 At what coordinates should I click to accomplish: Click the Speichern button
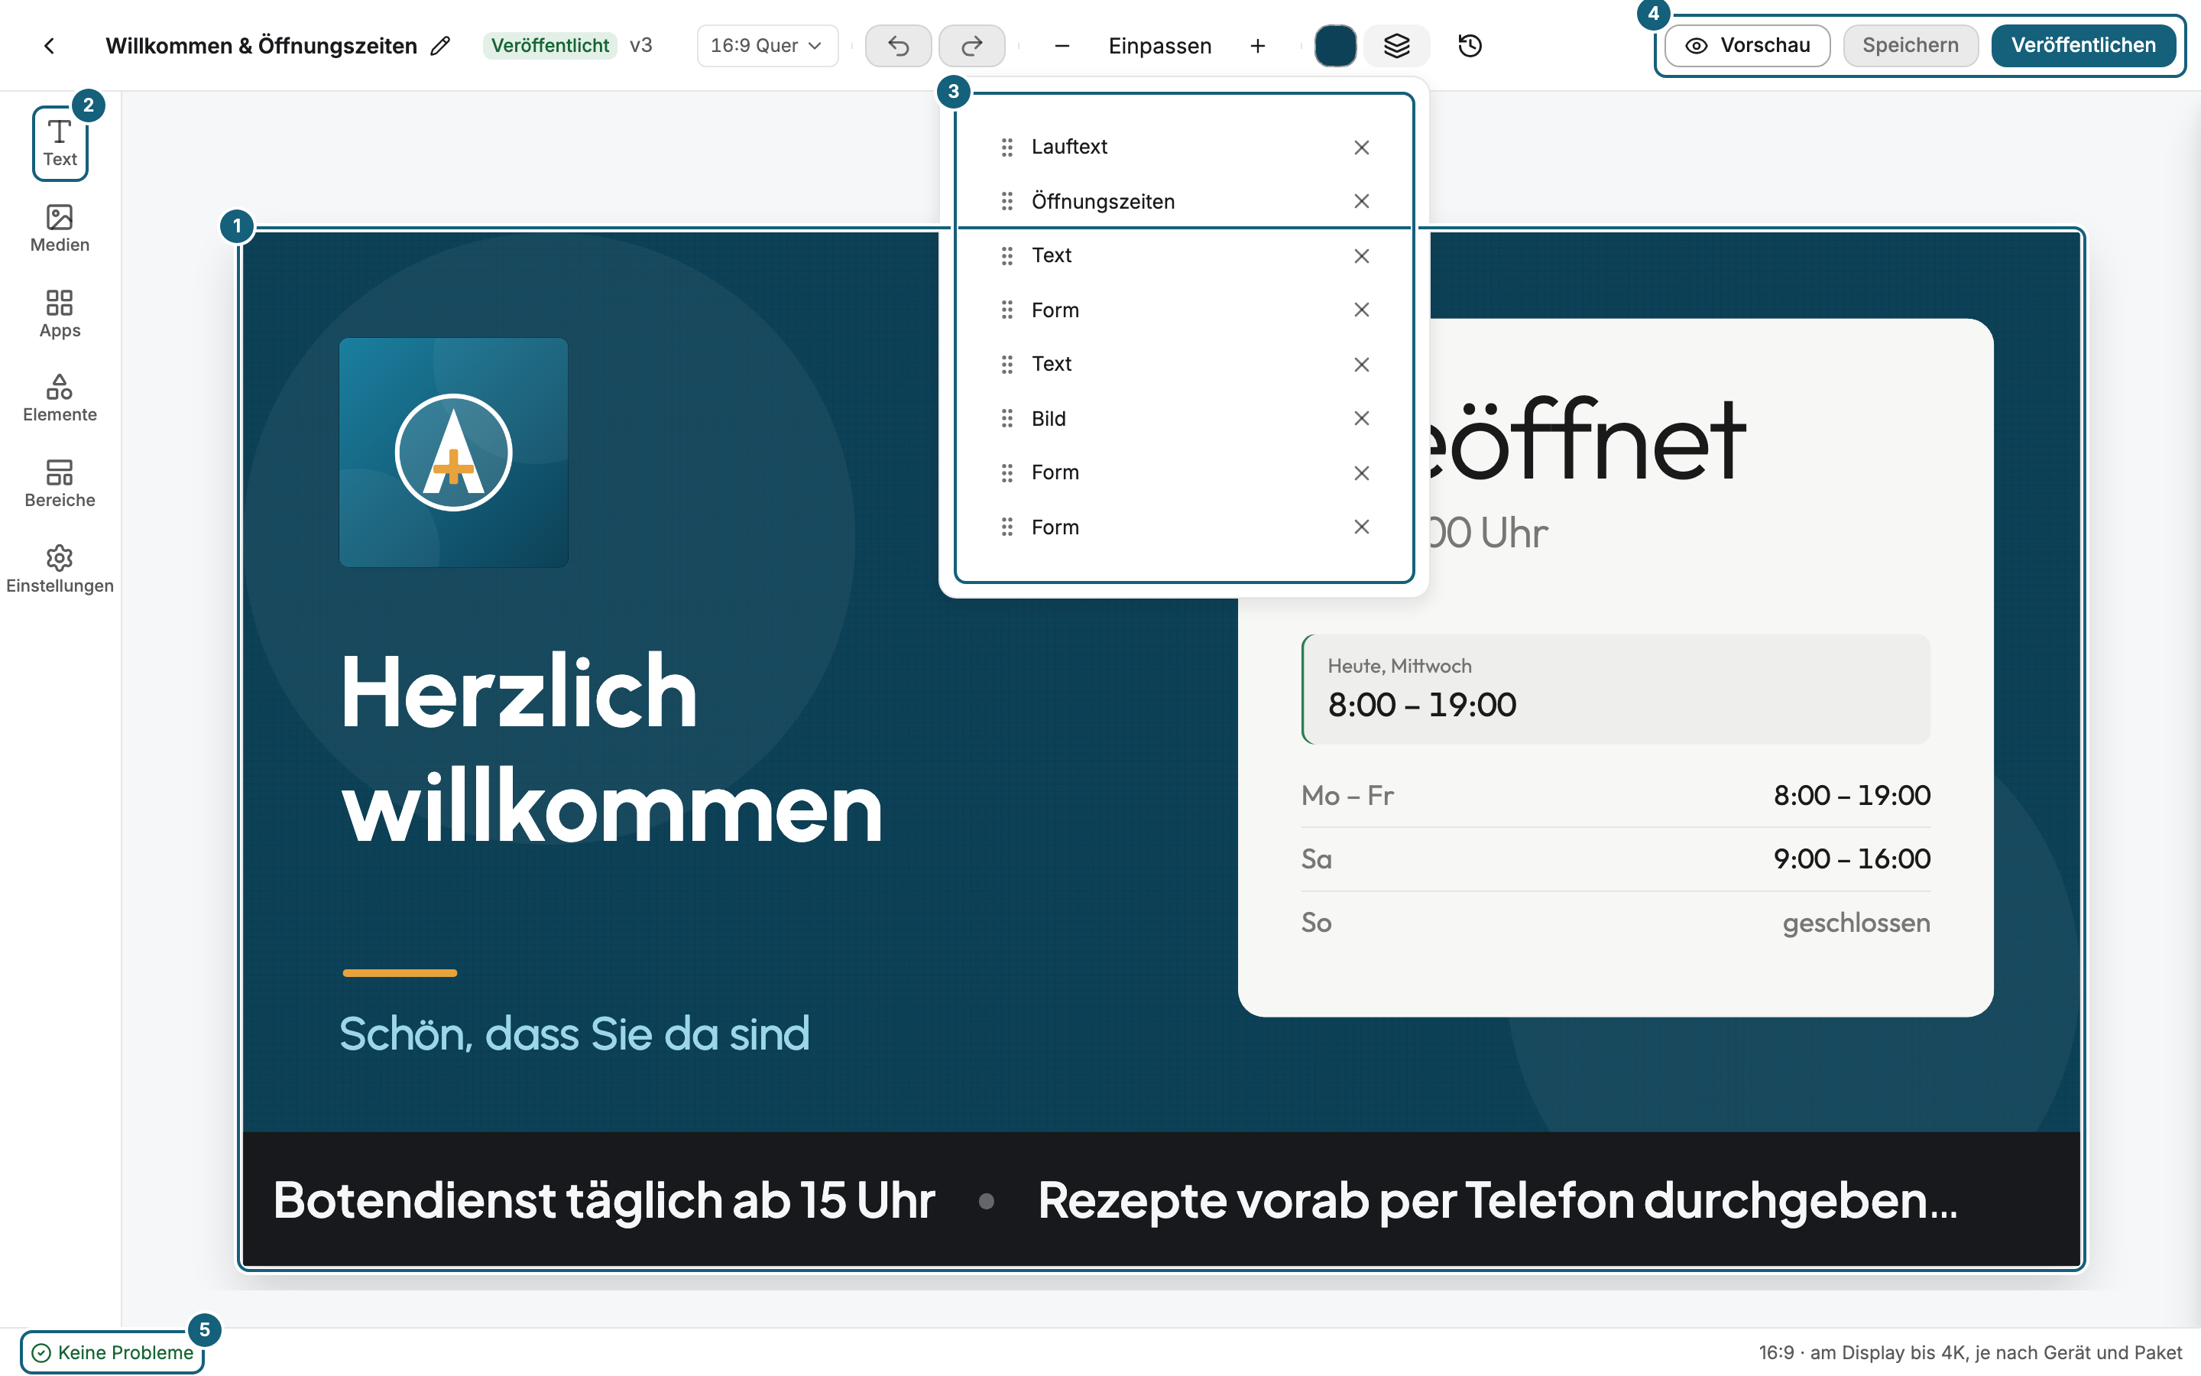click(1910, 46)
